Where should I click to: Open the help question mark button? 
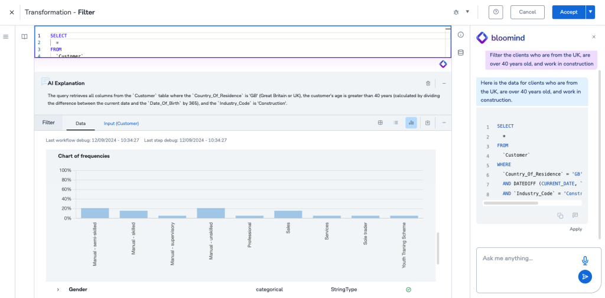click(496, 12)
